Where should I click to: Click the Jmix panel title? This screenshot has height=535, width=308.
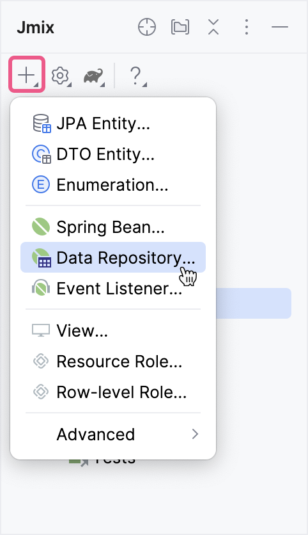click(35, 28)
